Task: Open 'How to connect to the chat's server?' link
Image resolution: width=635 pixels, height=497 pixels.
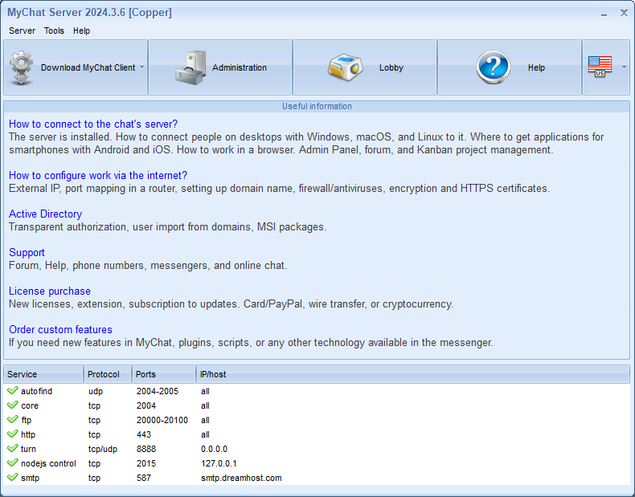Action: [93, 124]
